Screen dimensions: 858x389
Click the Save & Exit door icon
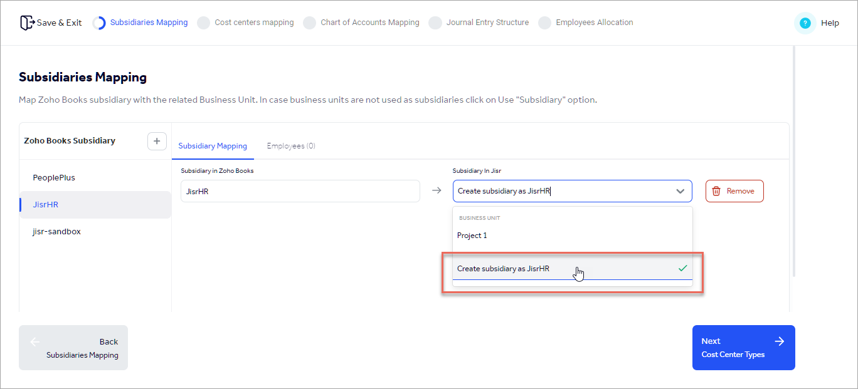coord(28,22)
